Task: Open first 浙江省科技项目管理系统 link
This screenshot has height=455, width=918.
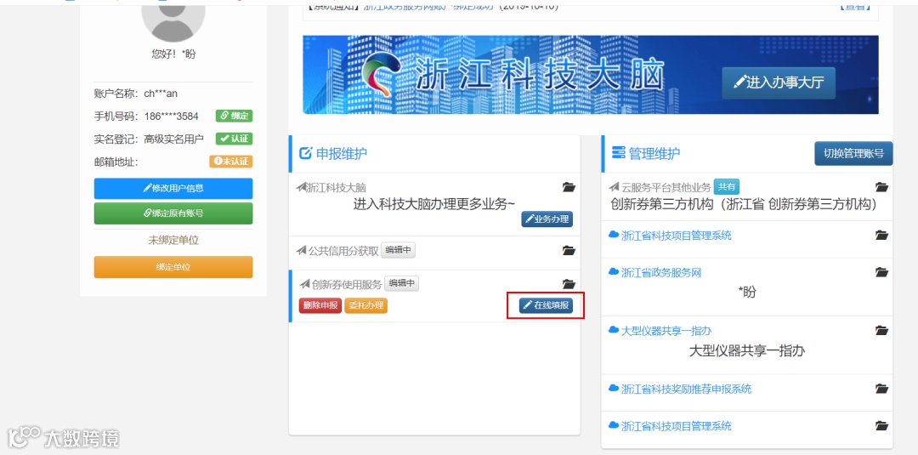Action: click(x=677, y=236)
